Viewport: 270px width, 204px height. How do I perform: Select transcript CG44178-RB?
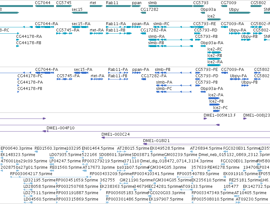[x=17, y=46]
